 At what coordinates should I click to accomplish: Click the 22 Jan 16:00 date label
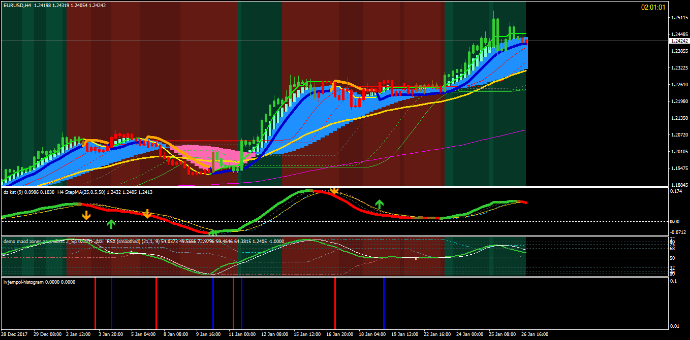(x=437, y=334)
